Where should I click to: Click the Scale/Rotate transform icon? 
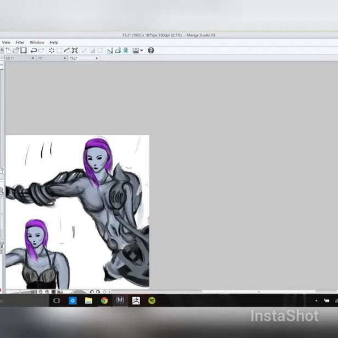[75, 51]
